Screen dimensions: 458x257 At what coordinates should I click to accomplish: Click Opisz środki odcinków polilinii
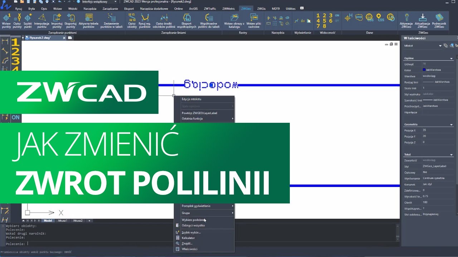click(x=164, y=21)
